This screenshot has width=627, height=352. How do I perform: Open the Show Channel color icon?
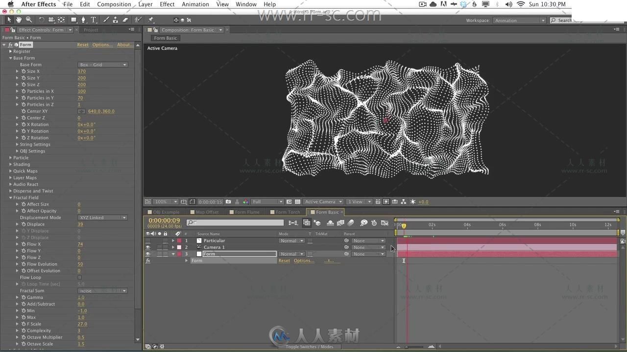pyautogui.click(x=245, y=201)
